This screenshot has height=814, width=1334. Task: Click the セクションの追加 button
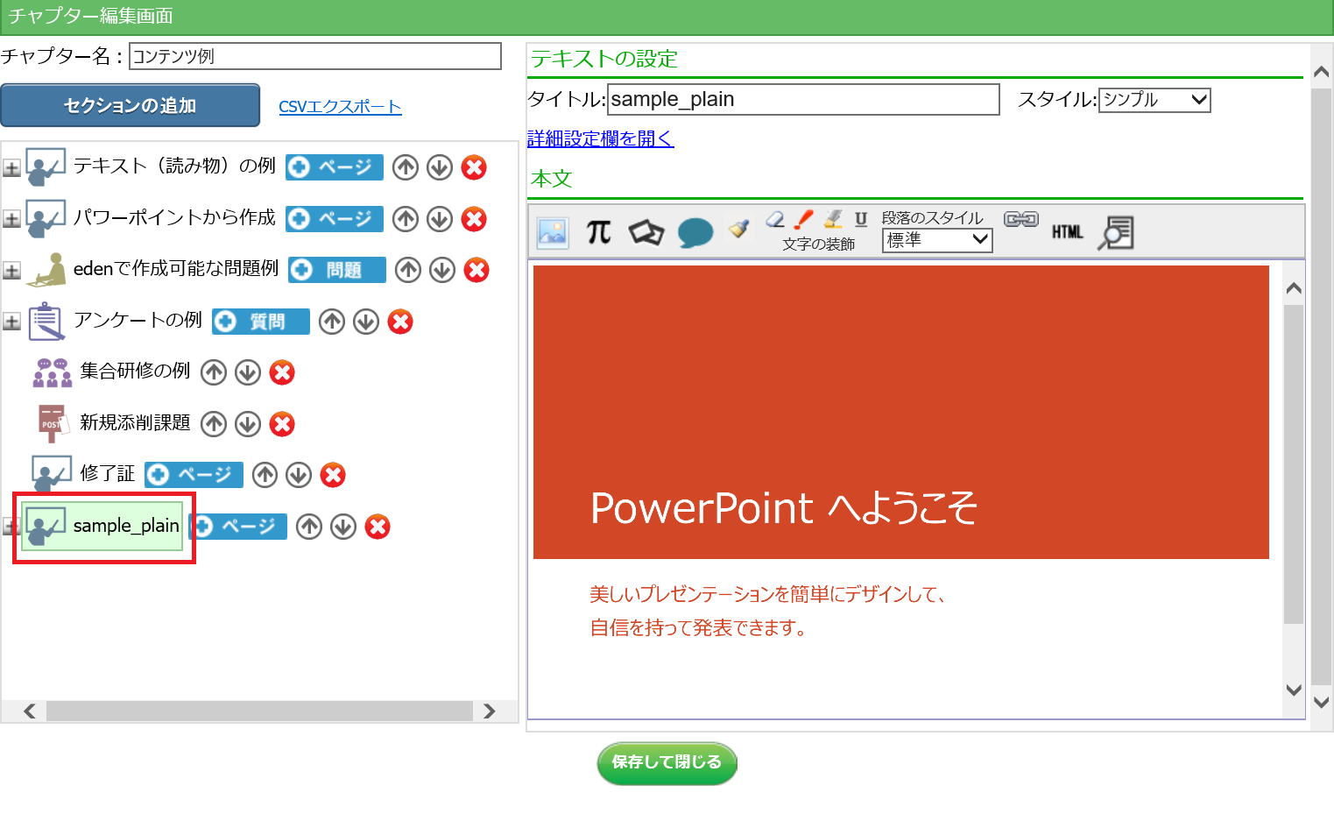[131, 105]
